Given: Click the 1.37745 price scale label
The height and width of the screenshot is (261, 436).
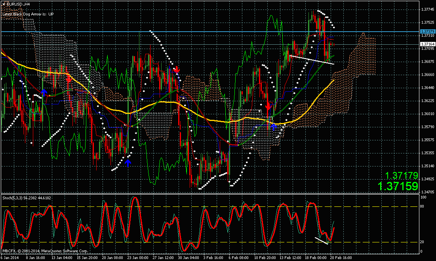Looking at the screenshot, I should click(x=428, y=9).
